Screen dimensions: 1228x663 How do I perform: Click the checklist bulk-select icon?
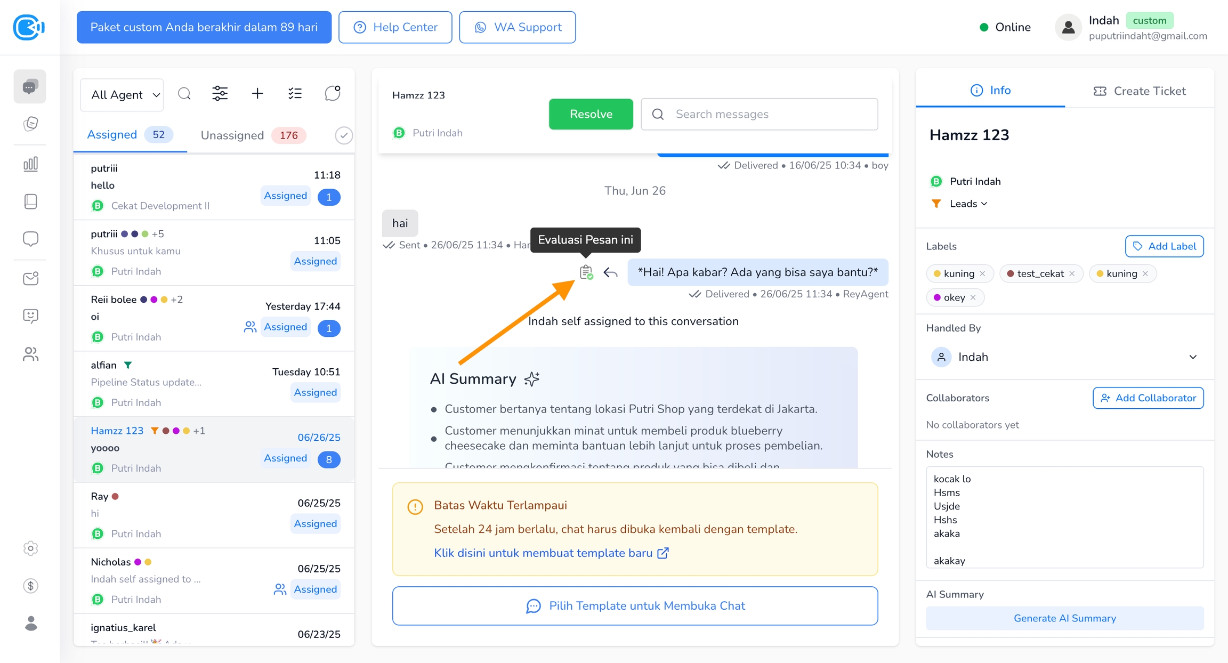(x=295, y=94)
